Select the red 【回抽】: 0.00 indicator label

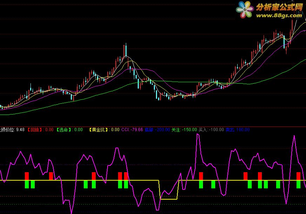click(x=40, y=130)
